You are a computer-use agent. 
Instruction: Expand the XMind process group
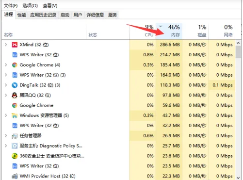(6, 45)
